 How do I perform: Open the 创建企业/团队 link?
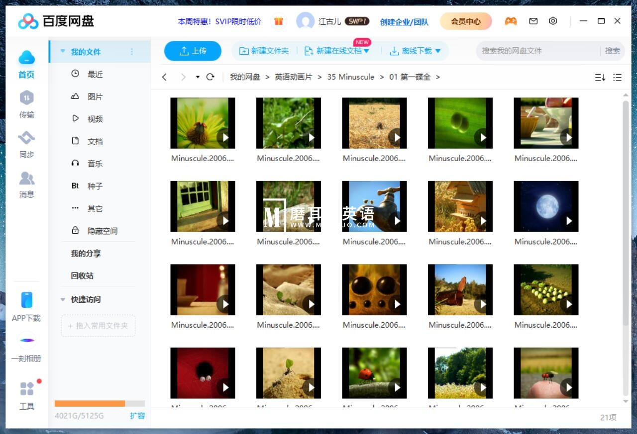click(x=406, y=22)
